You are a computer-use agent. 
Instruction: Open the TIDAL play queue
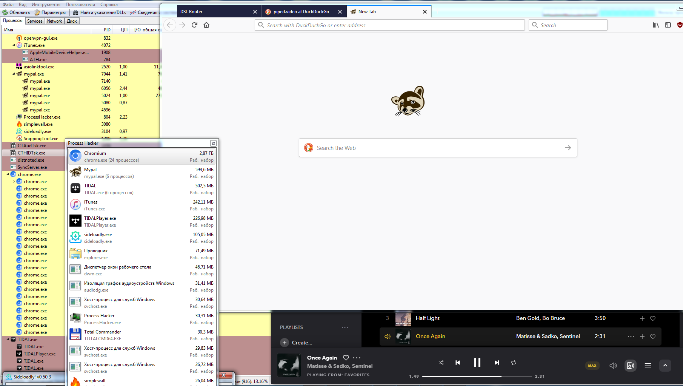pos(648,365)
